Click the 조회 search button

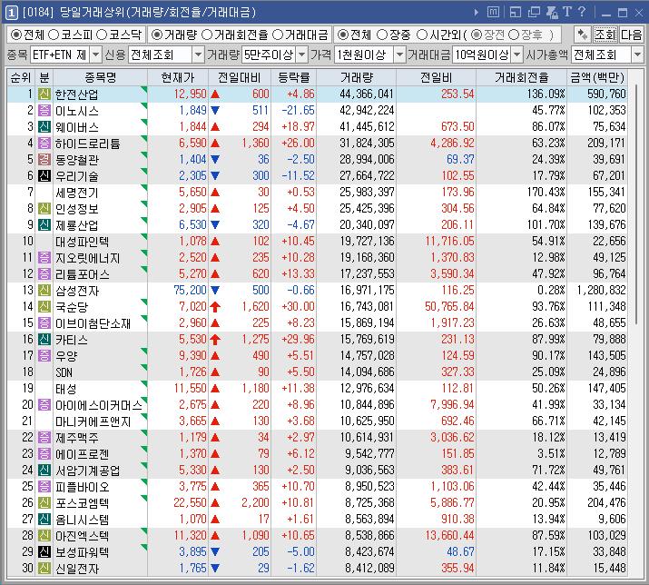605,35
